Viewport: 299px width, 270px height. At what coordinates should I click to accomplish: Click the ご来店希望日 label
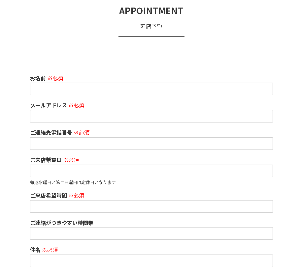tap(46, 160)
